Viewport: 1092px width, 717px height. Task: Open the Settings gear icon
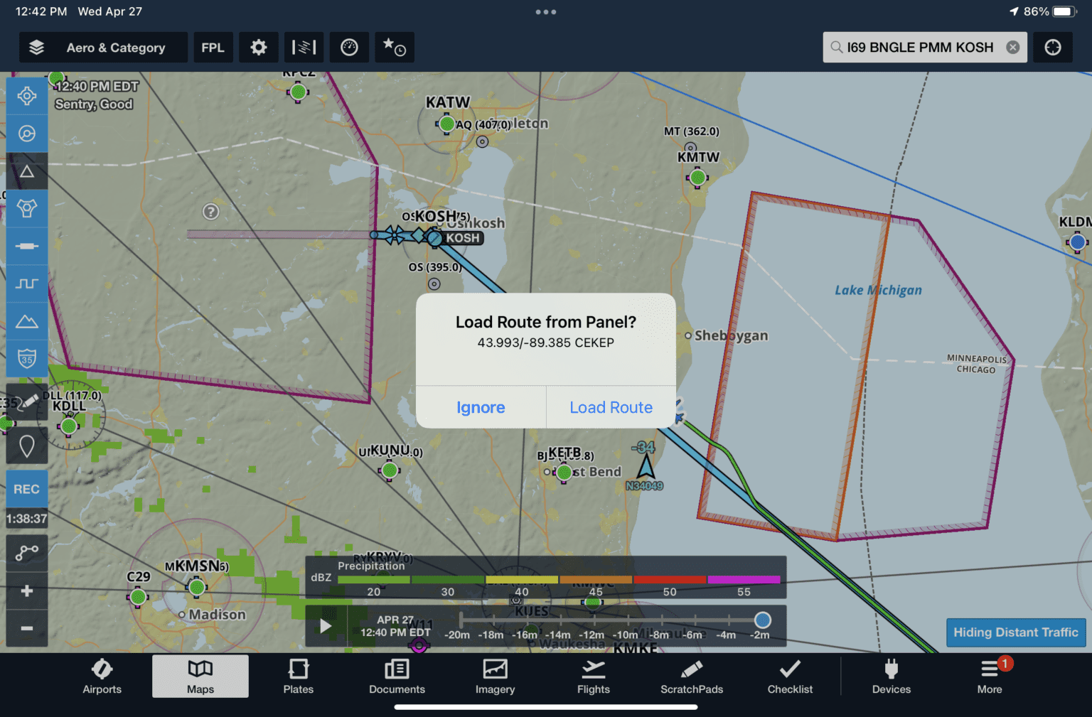pyautogui.click(x=259, y=47)
